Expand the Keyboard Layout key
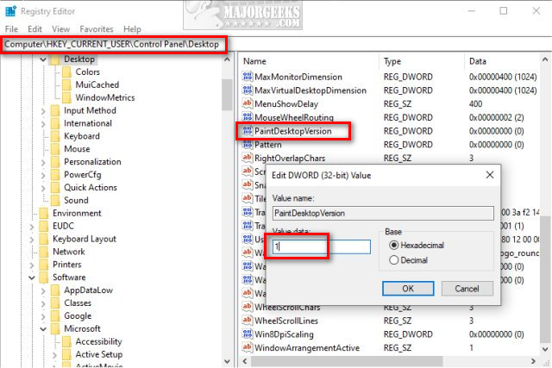The width and height of the screenshot is (552, 368). (x=32, y=239)
